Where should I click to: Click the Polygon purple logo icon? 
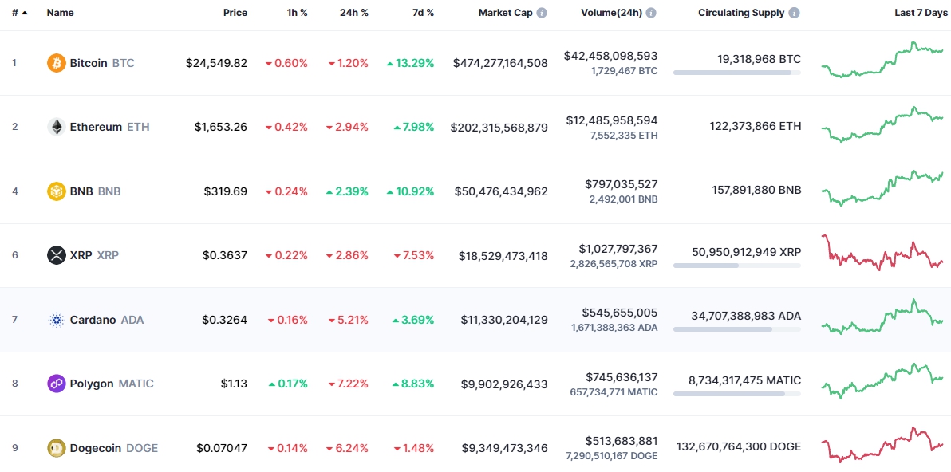pos(57,383)
